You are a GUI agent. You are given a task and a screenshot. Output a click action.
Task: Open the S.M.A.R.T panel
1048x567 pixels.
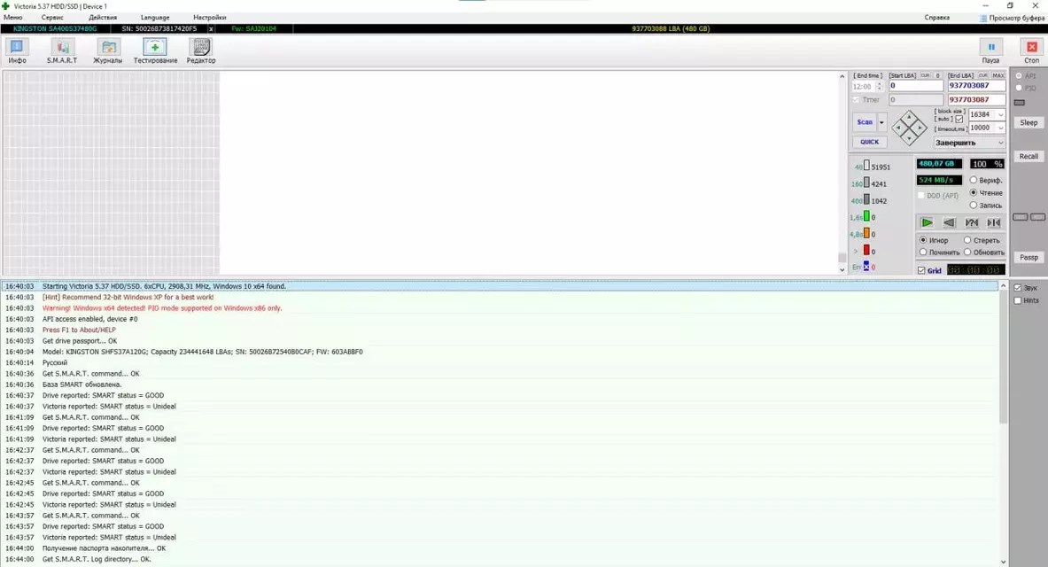point(62,50)
